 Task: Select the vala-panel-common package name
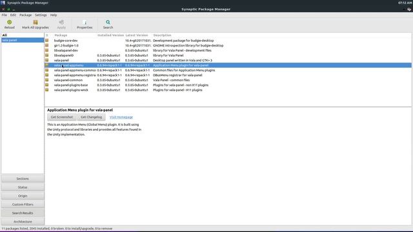[x=68, y=80]
